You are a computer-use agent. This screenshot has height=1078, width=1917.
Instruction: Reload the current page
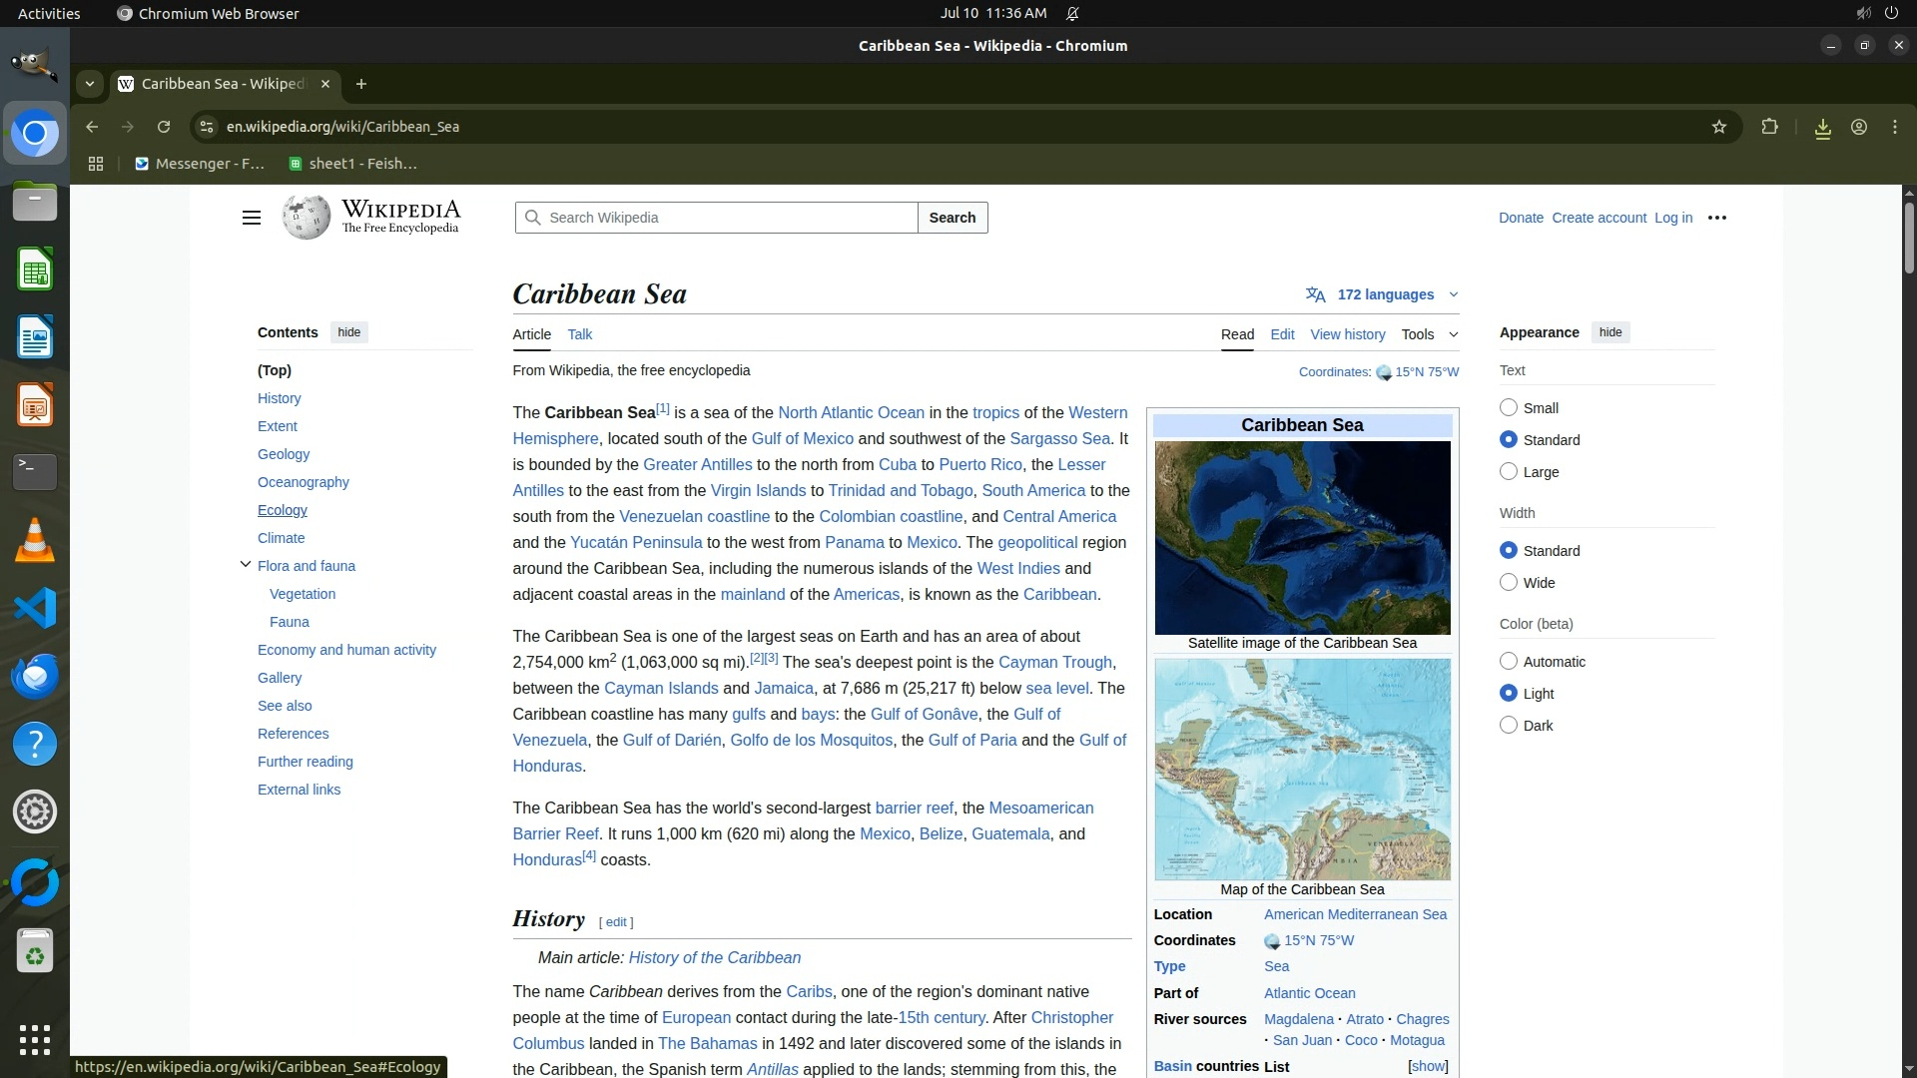pyautogui.click(x=164, y=127)
